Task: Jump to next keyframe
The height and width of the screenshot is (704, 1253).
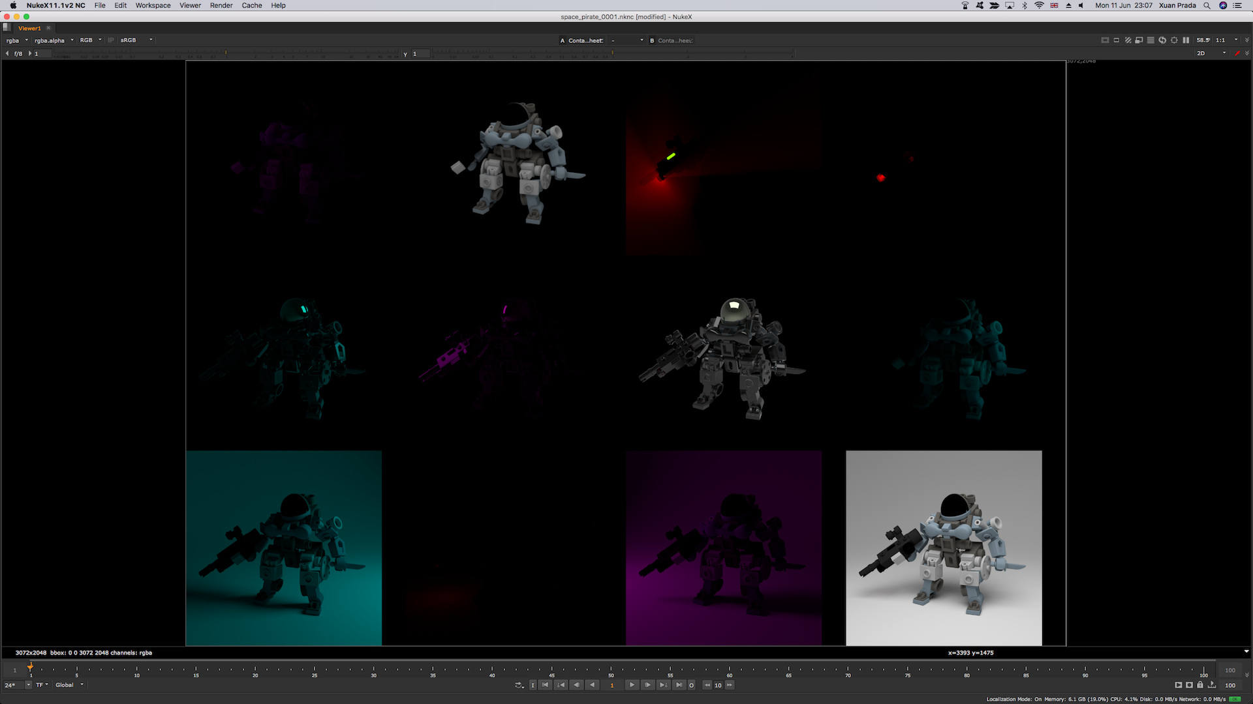Action: (663, 685)
